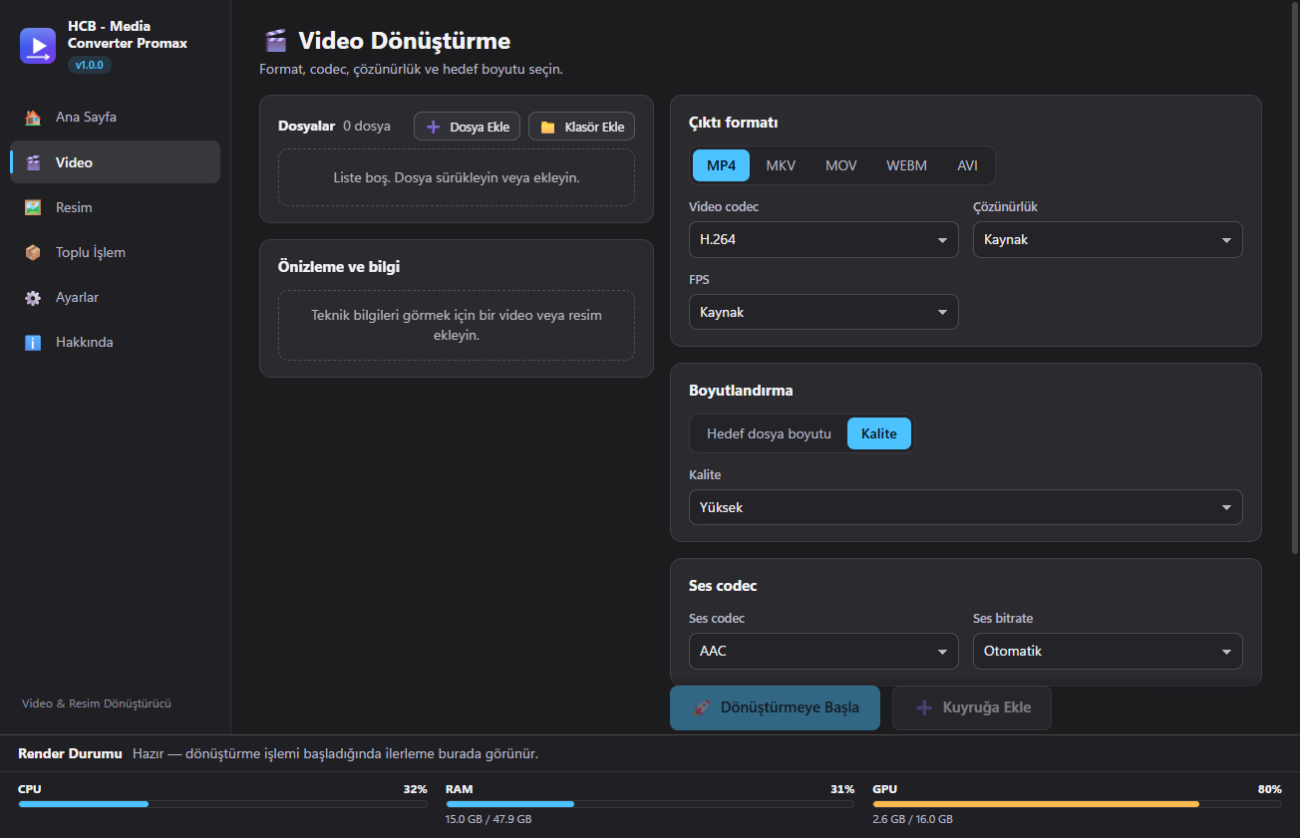Click the plus icon in Dosya Ekle
This screenshot has width=1300, height=838.
tap(433, 127)
